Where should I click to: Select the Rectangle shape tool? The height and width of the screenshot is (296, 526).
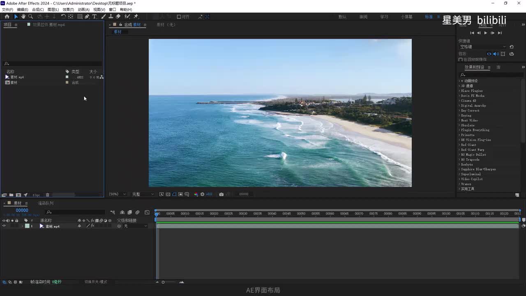tap(80, 16)
